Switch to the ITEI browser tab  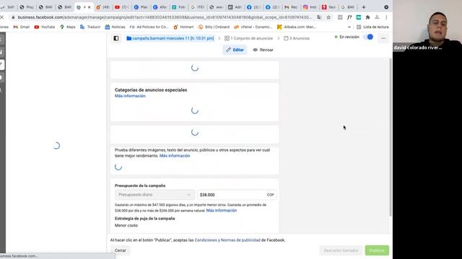(196, 7)
